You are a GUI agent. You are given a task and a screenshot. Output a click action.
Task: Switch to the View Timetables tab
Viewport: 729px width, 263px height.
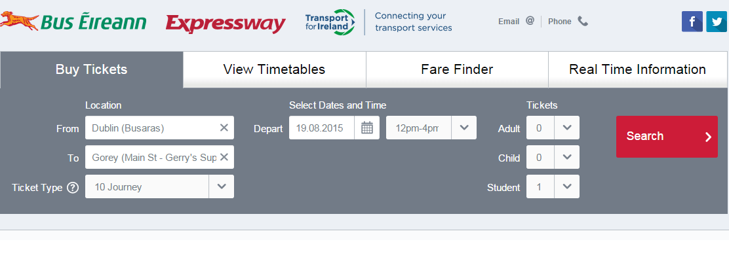274,69
